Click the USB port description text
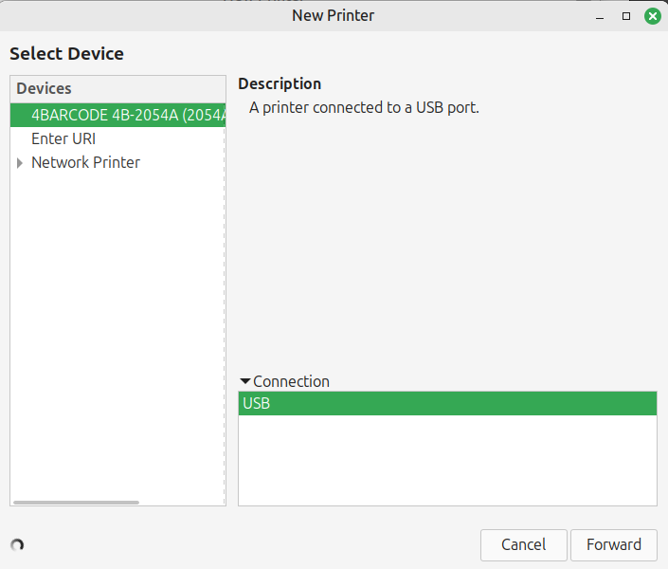The width and height of the screenshot is (668, 569). [364, 107]
